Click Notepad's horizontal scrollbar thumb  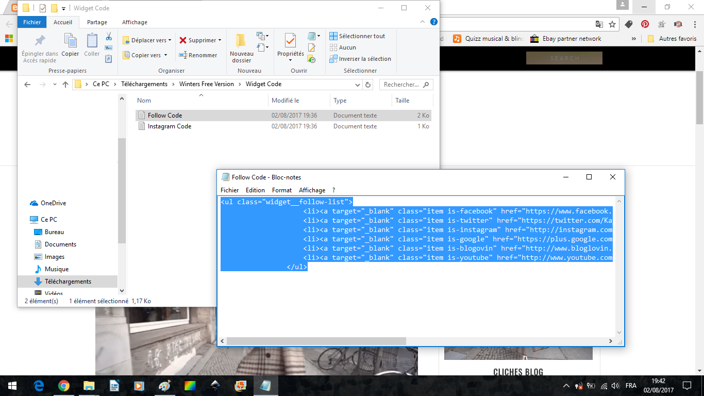point(316,341)
